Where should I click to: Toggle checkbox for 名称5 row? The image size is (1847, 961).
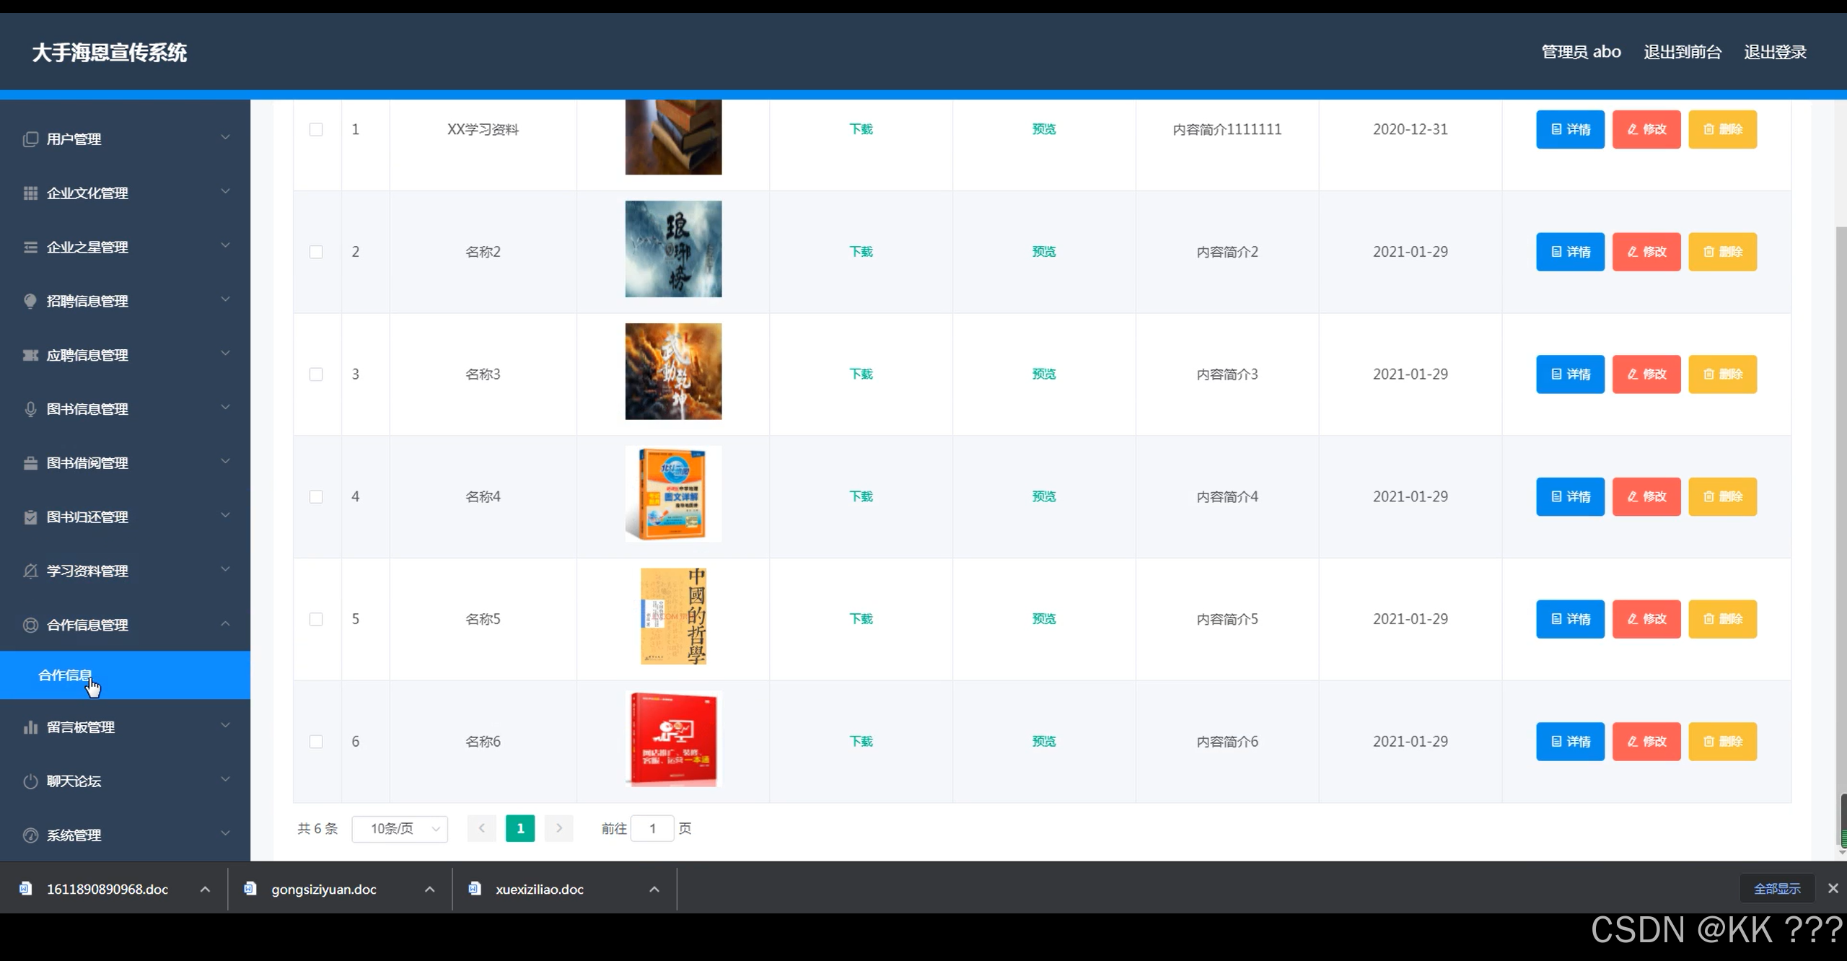point(316,619)
